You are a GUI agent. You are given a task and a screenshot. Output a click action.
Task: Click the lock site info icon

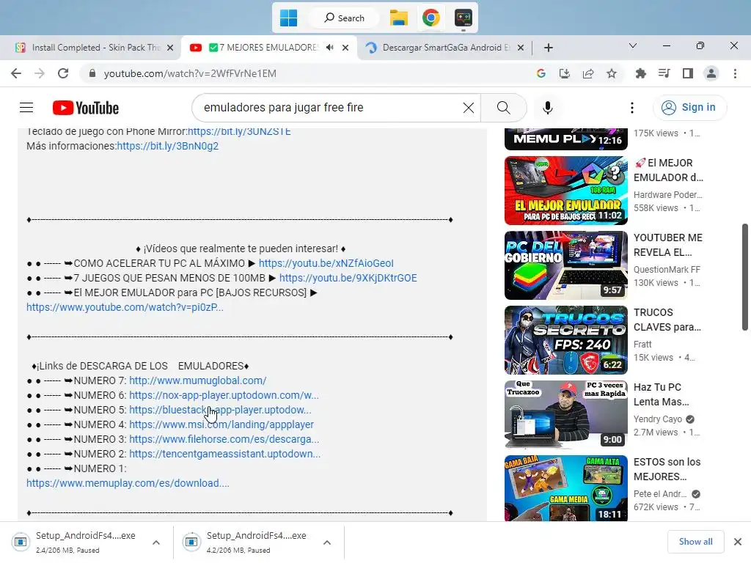(92, 74)
